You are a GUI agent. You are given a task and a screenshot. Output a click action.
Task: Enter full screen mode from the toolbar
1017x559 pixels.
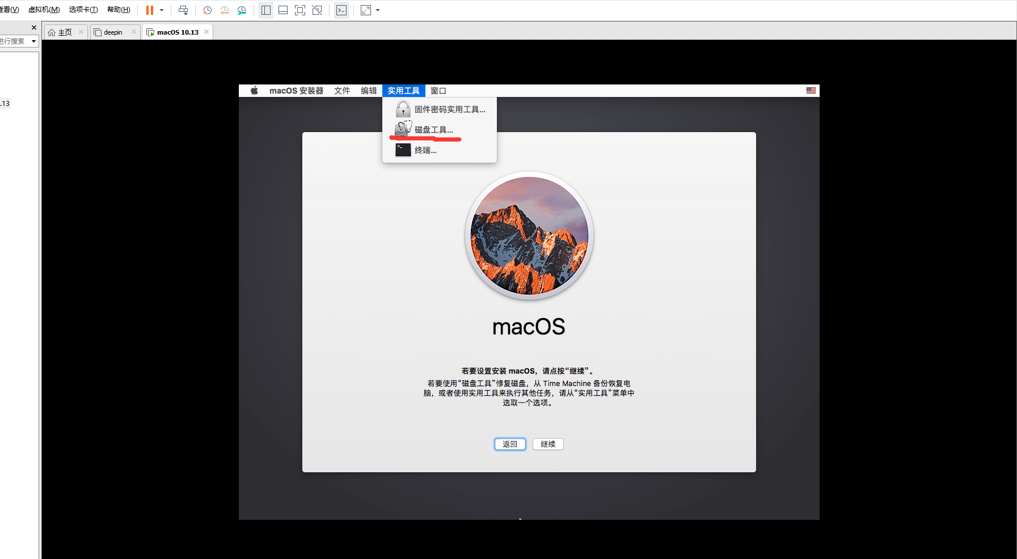[x=300, y=10]
